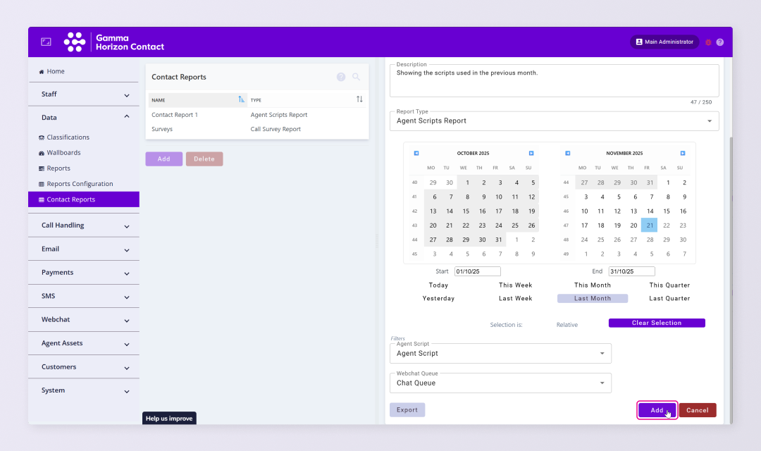Click the Export button
This screenshot has width=761, height=451.
click(x=407, y=410)
